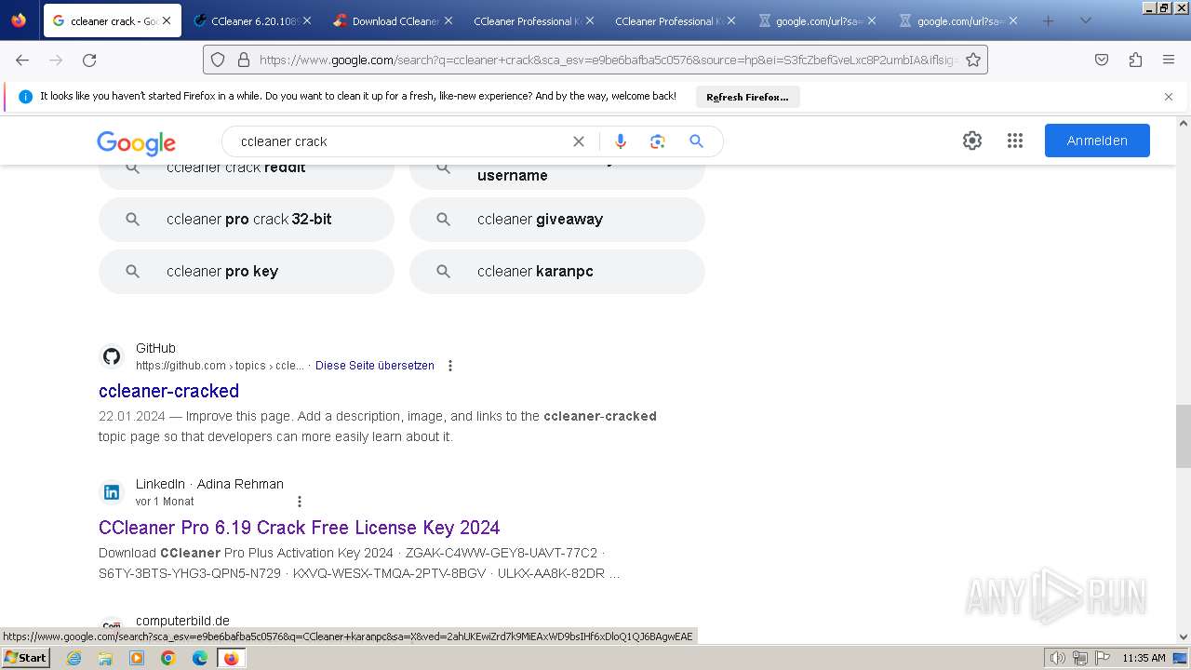Open Google quick settings gear
Image resolution: width=1191 pixels, height=670 pixels.
coord(972,141)
